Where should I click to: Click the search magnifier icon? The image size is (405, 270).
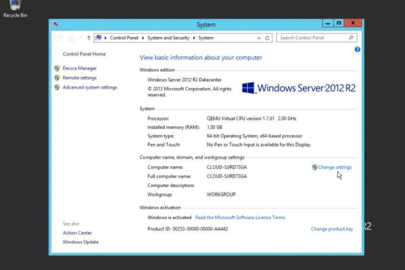click(351, 38)
